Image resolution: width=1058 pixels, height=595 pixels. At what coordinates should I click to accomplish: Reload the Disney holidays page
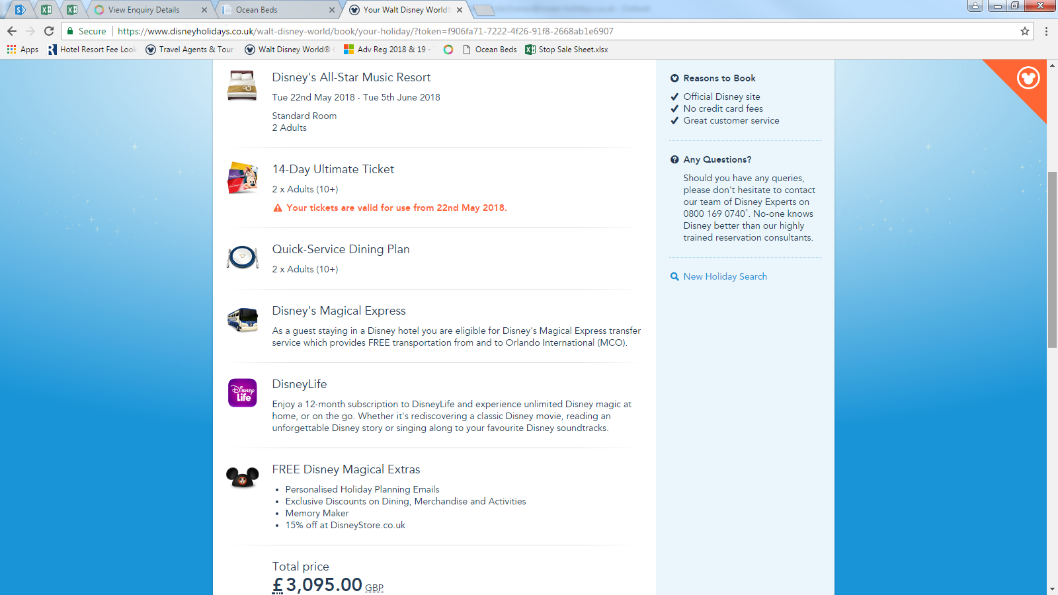49,31
